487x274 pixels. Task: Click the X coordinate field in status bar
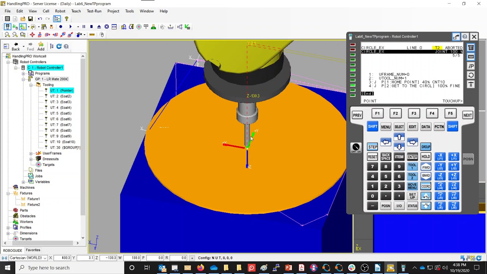click(x=63, y=258)
